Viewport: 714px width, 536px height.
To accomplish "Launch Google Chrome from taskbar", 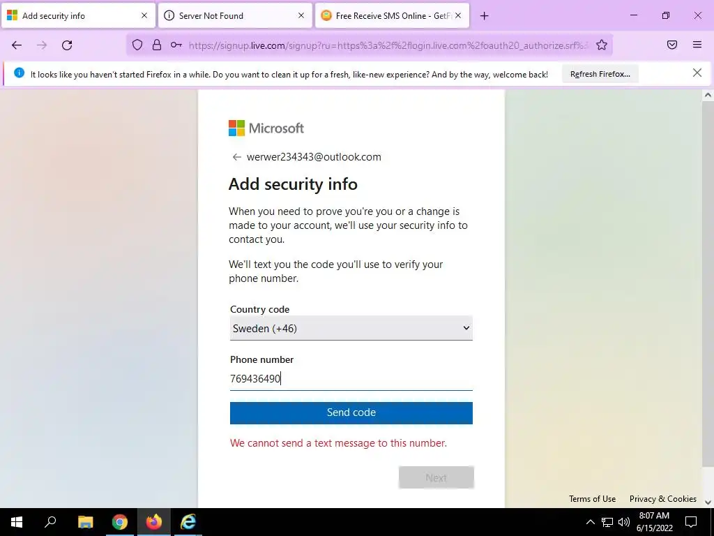I will 120,522.
